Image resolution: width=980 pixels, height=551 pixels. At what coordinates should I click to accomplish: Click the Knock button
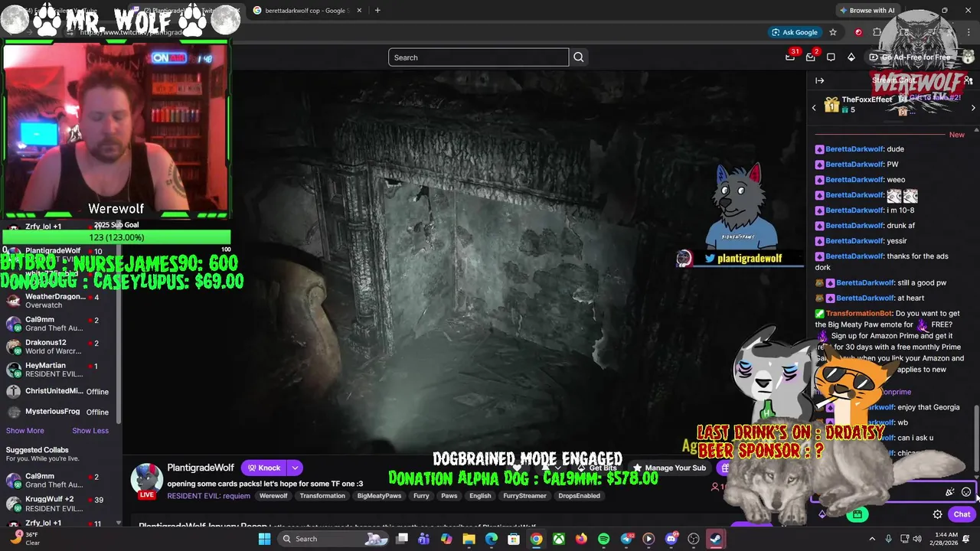tap(264, 468)
